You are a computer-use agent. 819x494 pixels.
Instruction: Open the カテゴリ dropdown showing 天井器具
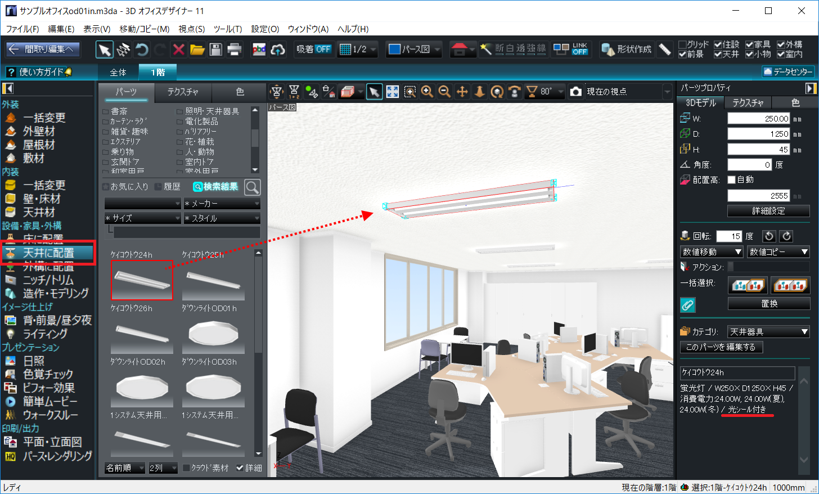click(768, 332)
